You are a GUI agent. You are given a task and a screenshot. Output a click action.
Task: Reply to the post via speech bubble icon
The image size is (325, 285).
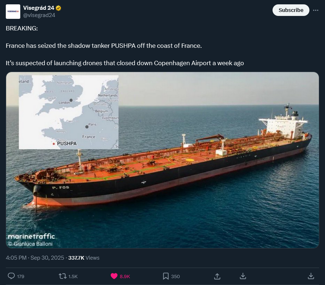click(11, 276)
